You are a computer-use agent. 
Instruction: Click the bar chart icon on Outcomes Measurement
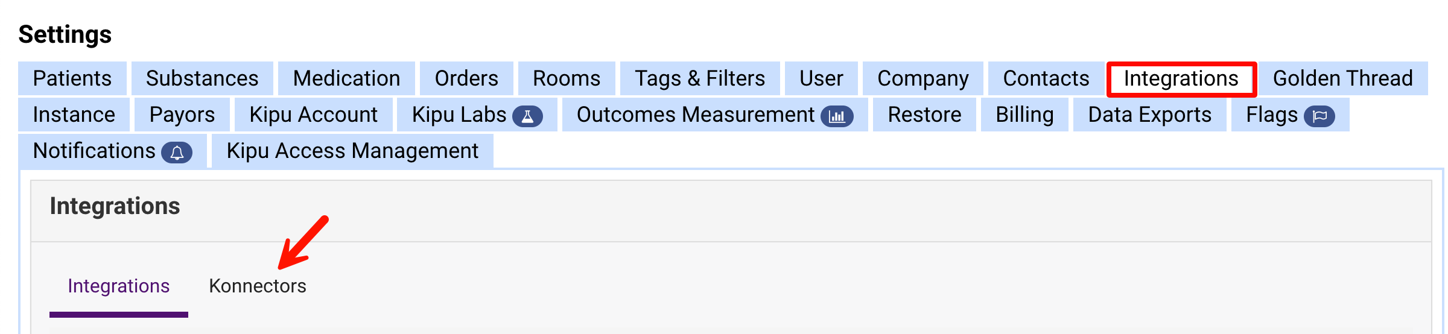click(837, 116)
